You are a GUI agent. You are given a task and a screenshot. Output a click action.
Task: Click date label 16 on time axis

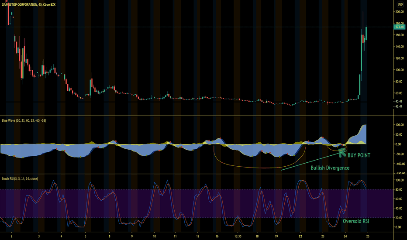coord(217,237)
